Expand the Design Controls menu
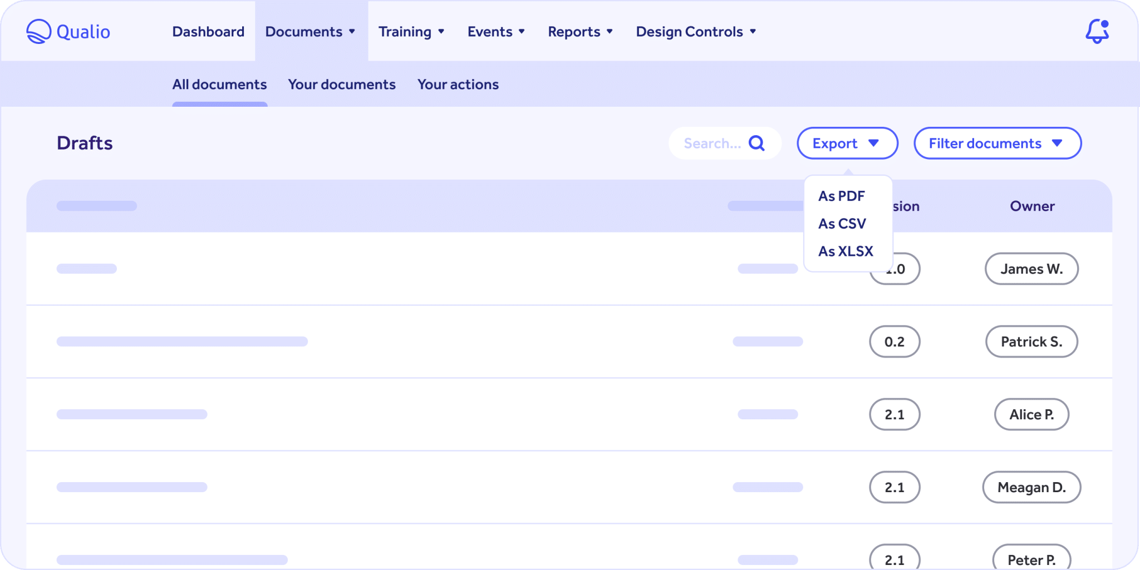The width and height of the screenshot is (1140, 570). [696, 32]
